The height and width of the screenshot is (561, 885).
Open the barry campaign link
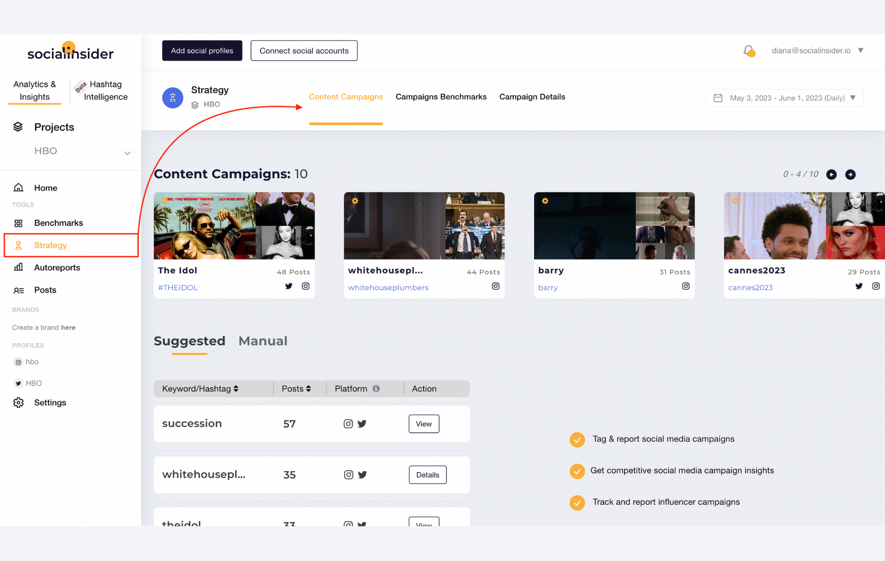548,288
